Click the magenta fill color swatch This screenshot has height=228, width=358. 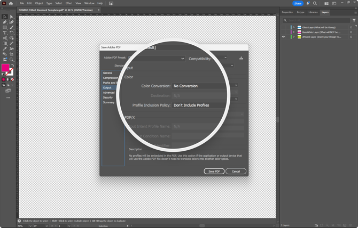tap(5, 68)
